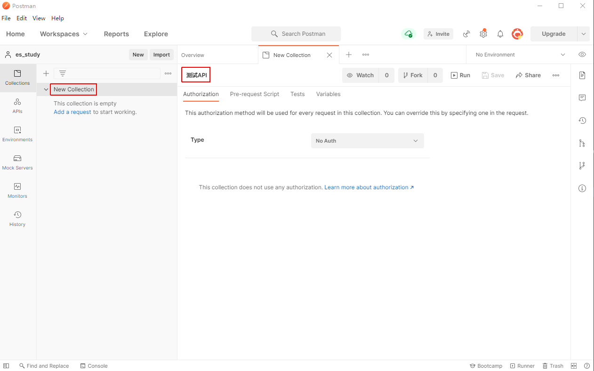Switch to the Pre-request Script tab
Viewport: 594px width, 371px height.
pyautogui.click(x=254, y=94)
